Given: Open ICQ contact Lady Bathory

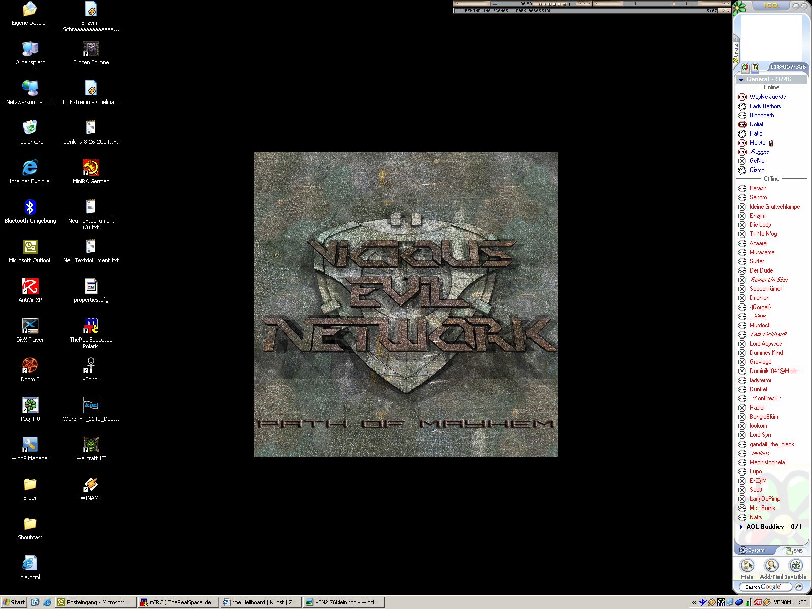Looking at the screenshot, I should click(765, 106).
